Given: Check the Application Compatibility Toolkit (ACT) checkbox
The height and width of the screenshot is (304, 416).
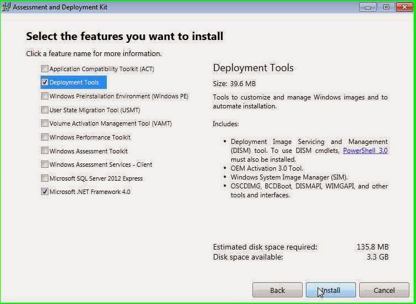Looking at the screenshot, I should point(45,69).
